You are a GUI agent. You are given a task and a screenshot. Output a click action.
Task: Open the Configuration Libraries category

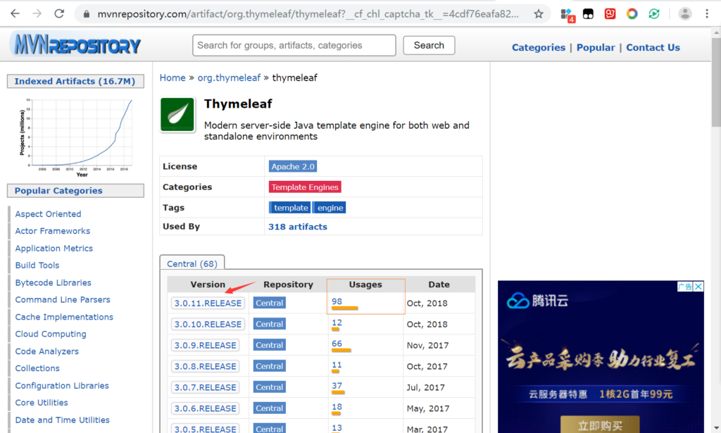point(62,386)
